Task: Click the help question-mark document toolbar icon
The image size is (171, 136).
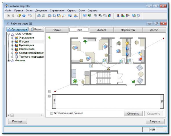Action: (x=19, y=16)
